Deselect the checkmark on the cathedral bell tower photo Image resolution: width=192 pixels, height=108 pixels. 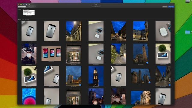pos(147,63)
